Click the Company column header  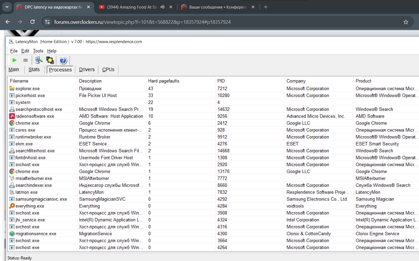pyautogui.click(x=296, y=81)
